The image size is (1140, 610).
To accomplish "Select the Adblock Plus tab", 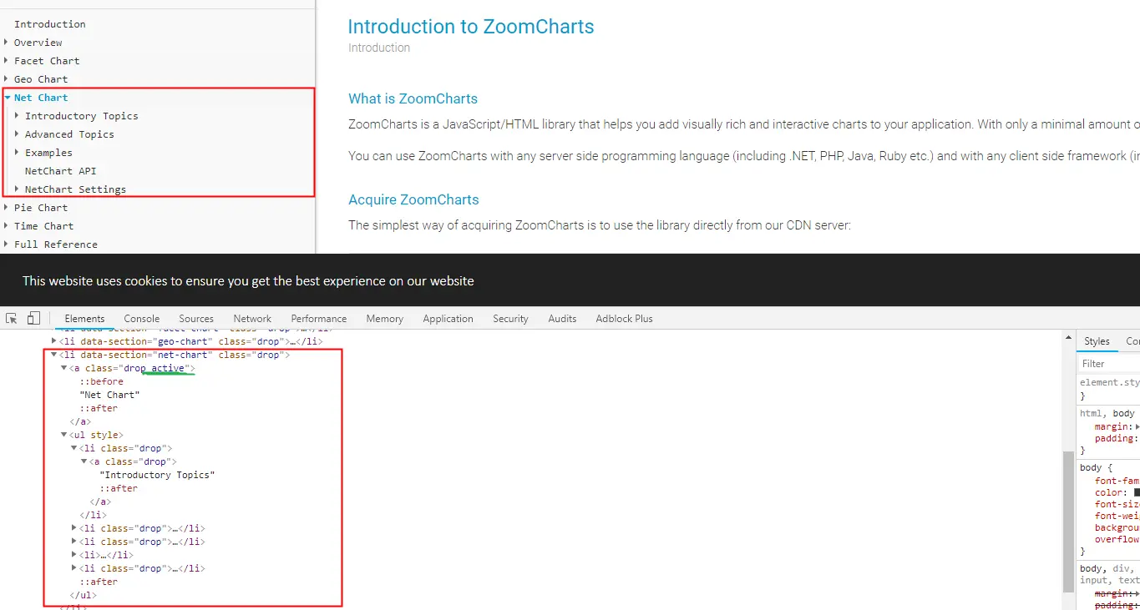I will click(625, 319).
